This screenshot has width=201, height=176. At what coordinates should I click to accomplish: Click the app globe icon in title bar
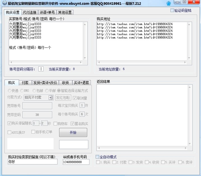(5, 3)
